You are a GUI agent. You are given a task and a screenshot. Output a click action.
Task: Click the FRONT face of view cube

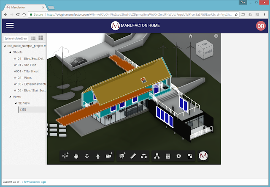pos(208,52)
